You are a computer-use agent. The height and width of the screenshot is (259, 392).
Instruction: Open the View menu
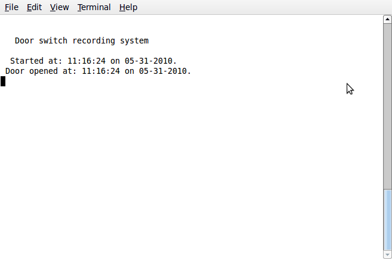(59, 7)
